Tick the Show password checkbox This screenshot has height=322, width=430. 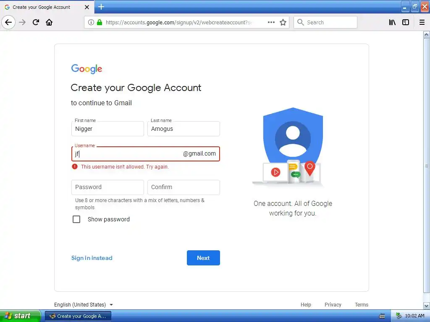pos(76,219)
